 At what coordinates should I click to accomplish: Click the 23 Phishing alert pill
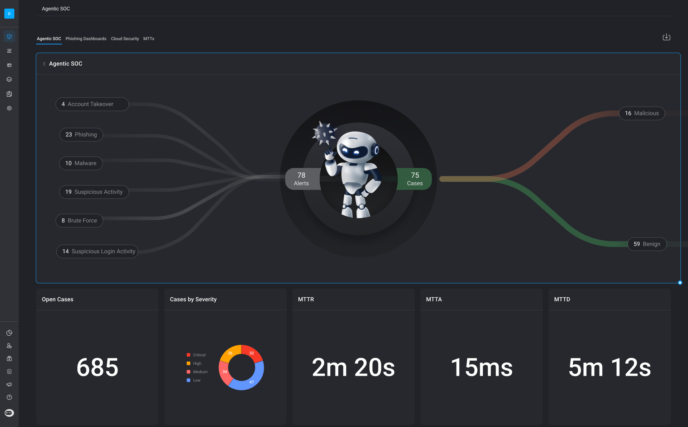(x=81, y=135)
